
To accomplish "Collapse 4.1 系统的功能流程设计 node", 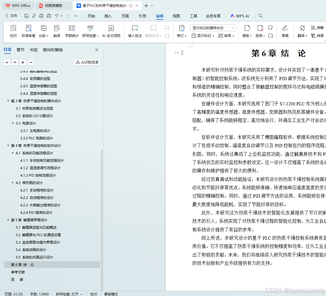I will click(x=13, y=153).
